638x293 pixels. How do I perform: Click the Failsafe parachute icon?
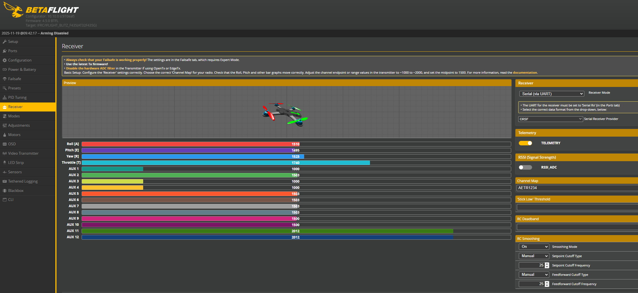(x=5, y=79)
